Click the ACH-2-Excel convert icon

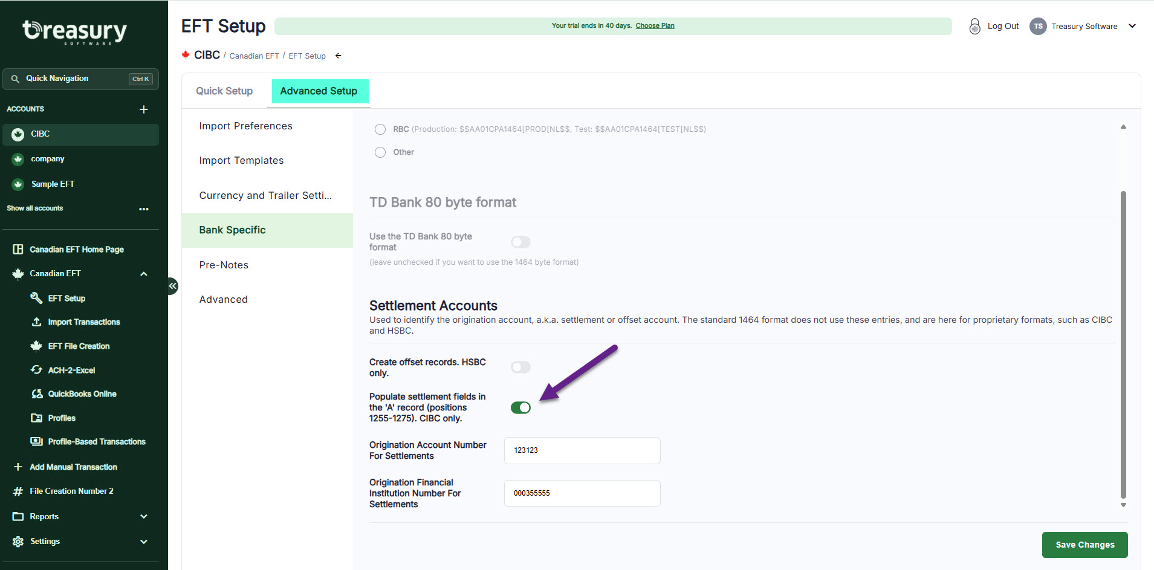(36, 370)
